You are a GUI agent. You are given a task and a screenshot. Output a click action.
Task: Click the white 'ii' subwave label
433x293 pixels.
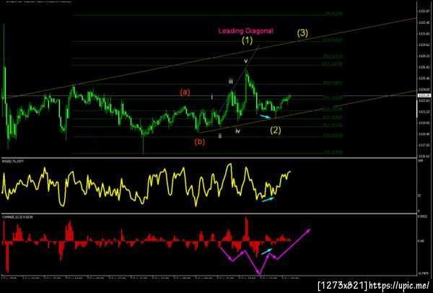point(220,136)
